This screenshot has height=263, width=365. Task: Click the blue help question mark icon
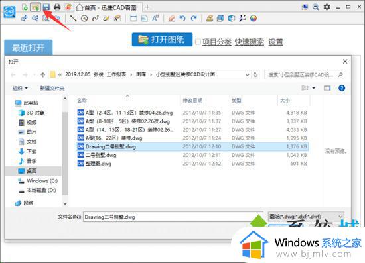coord(342,88)
